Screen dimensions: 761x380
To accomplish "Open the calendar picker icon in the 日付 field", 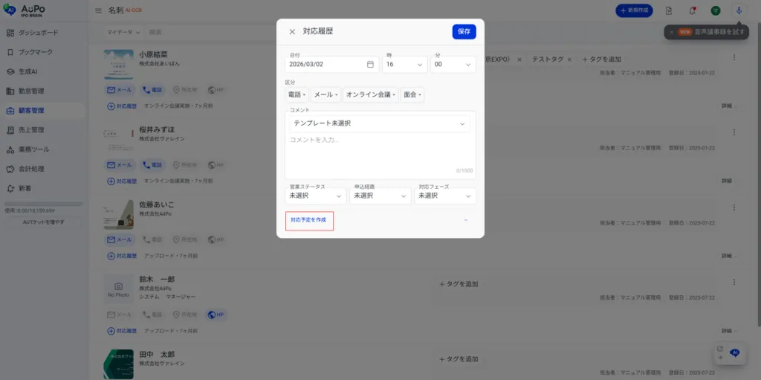I will tap(370, 64).
